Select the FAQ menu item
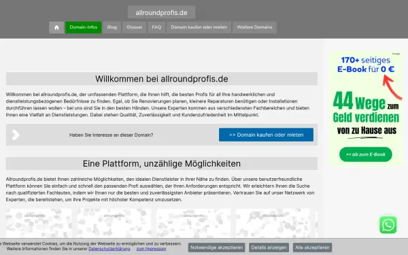Image resolution: width=408 pixels, height=255 pixels. 156,27
